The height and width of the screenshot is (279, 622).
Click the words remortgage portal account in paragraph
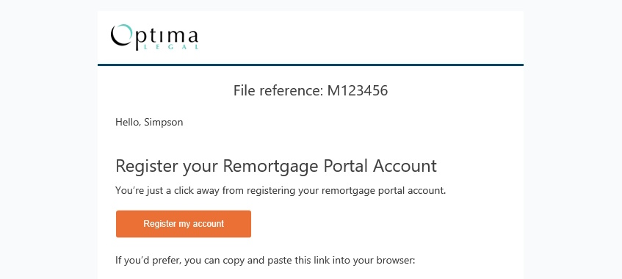pos(383,190)
